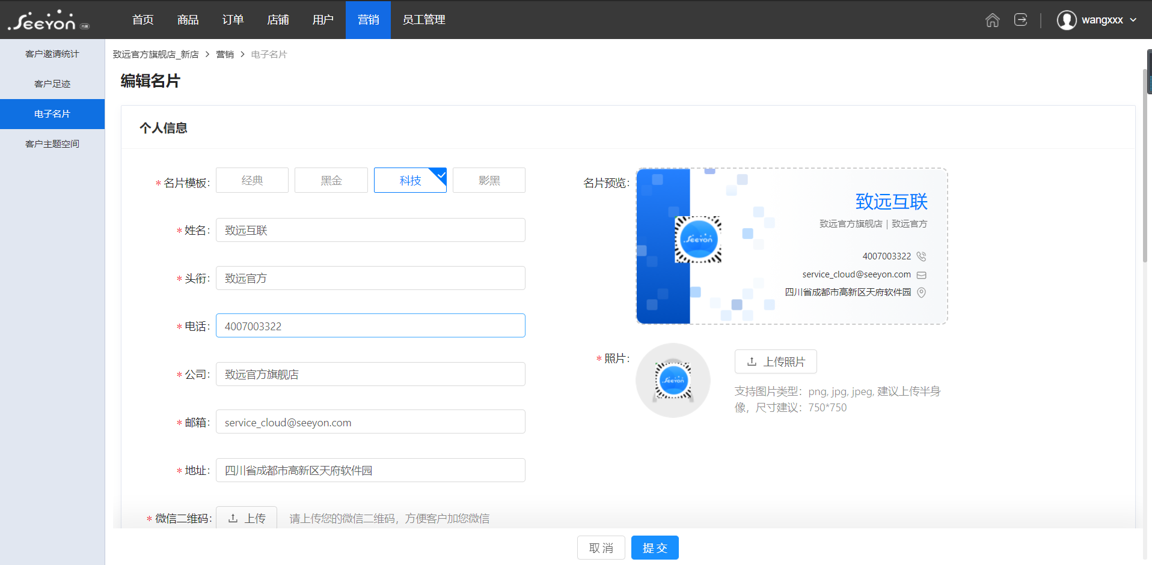This screenshot has height=565, width=1152.
Task: Click the 致远官方旗舰店_新店 breadcrumb link
Action: point(156,55)
